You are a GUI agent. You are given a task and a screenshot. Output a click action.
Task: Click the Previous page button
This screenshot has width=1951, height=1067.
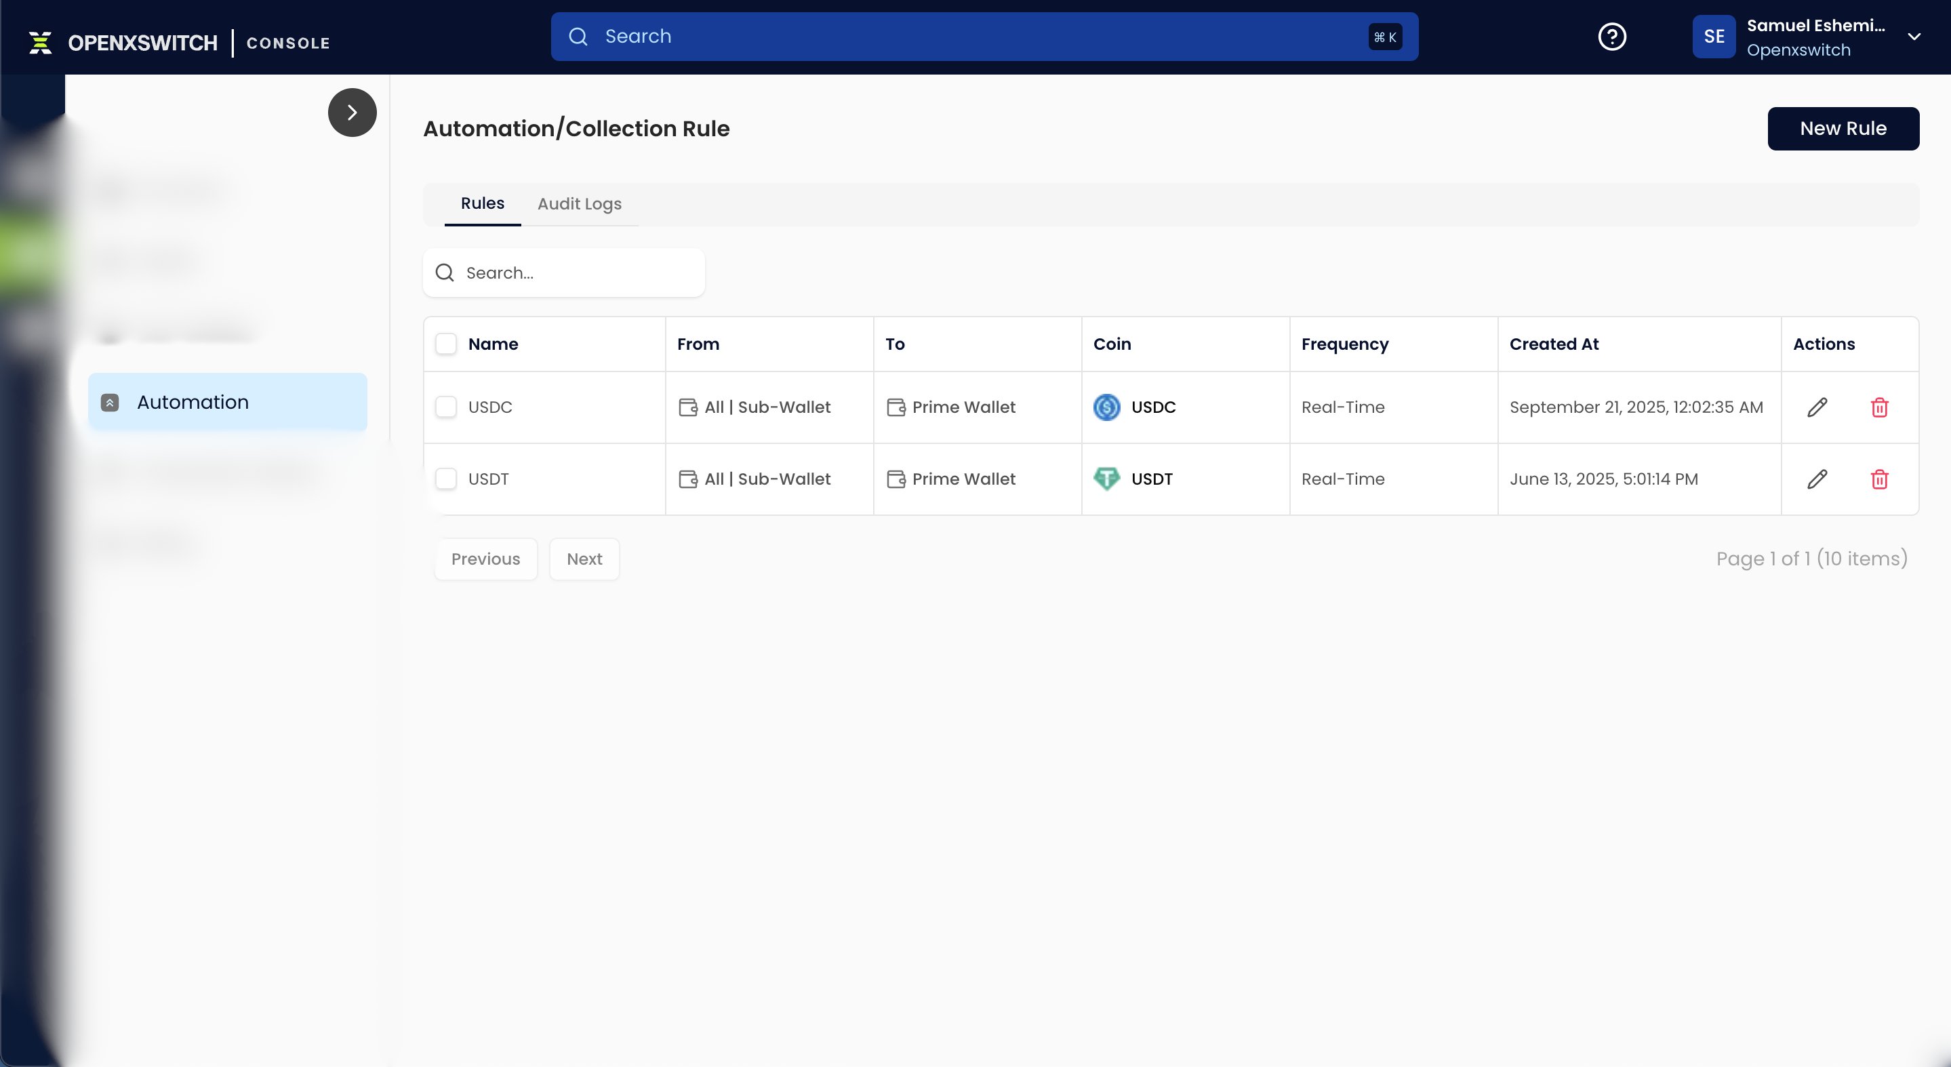click(485, 560)
